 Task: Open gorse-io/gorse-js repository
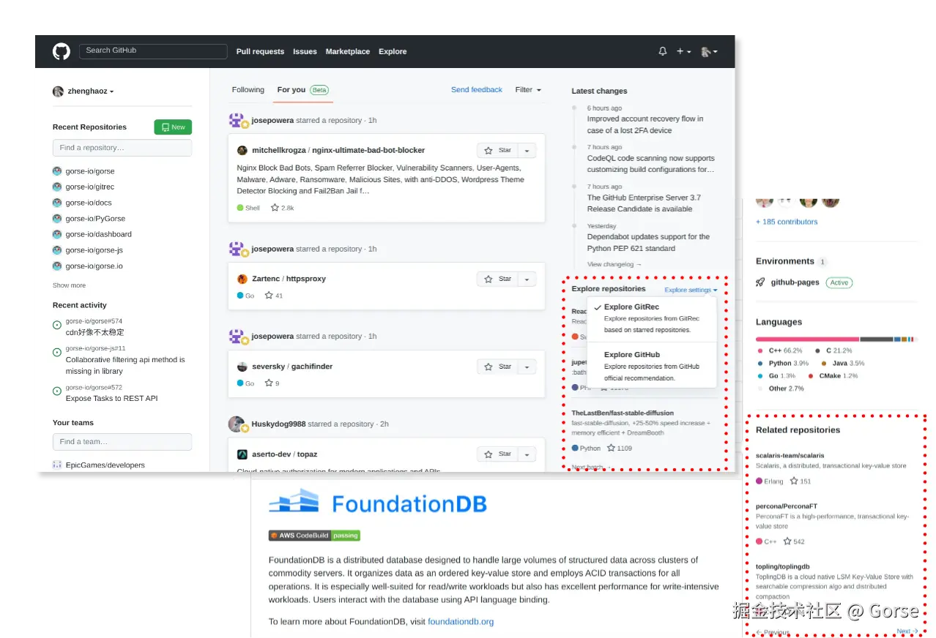click(x=94, y=250)
